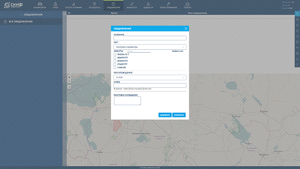This screenshot has width=300, height=169.
Task: Open the Автомобили section in top navigation
Action: [40, 5]
